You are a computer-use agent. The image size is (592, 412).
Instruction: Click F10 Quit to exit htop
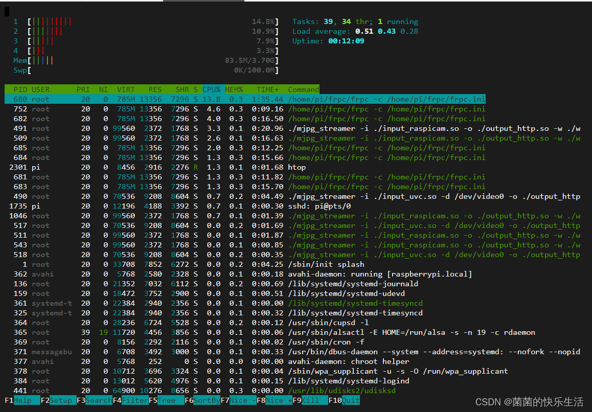(344, 400)
